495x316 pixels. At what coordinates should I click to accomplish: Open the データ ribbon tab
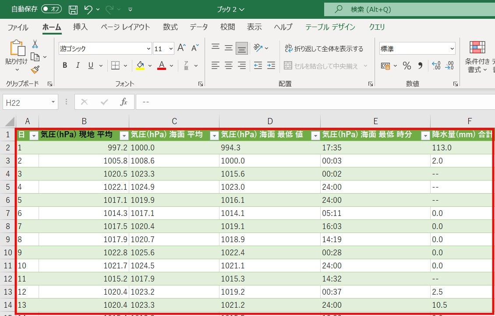[198, 27]
